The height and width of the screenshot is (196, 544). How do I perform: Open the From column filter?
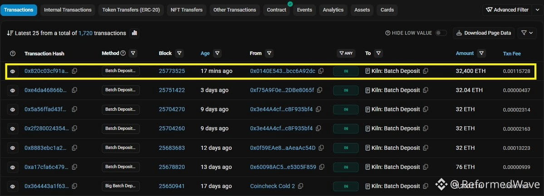[x=269, y=53]
